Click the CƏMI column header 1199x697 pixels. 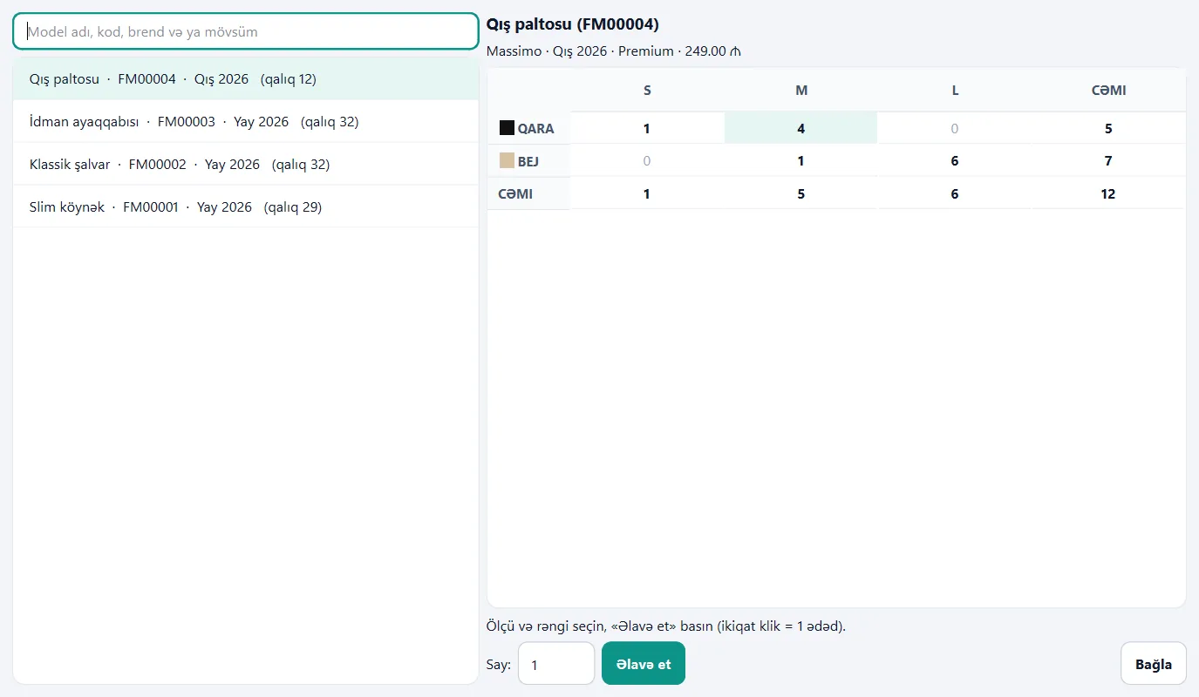[1108, 91]
